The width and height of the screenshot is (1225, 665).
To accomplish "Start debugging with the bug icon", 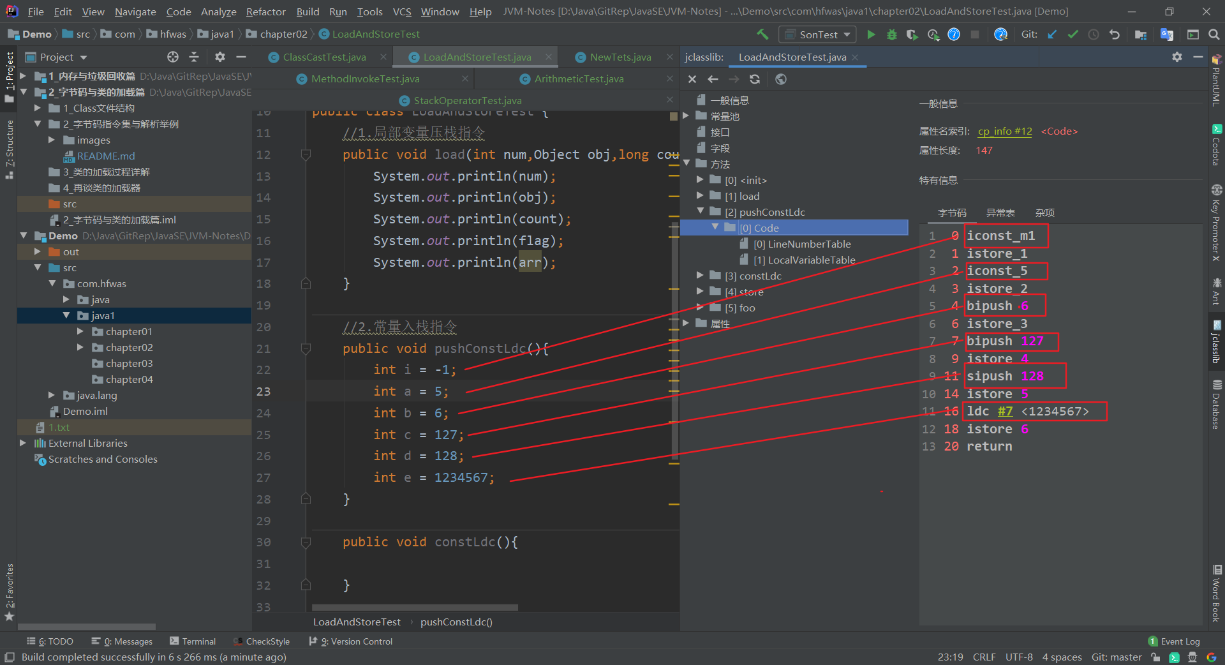I will click(x=891, y=34).
